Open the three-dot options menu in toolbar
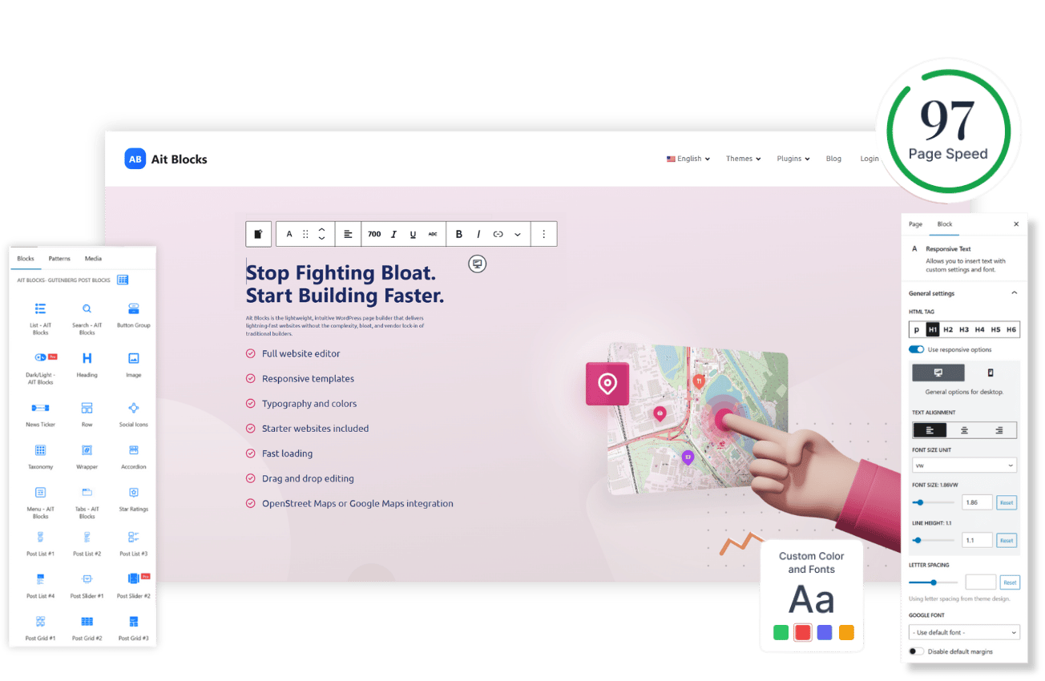 pyautogui.click(x=543, y=234)
